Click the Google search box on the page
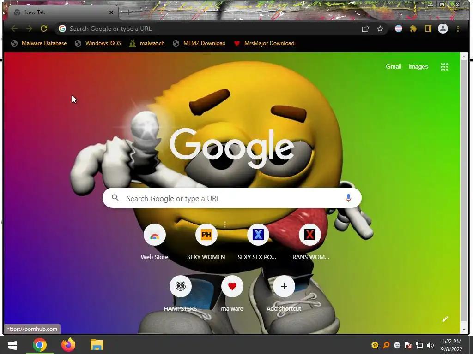 tap(232, 198)
